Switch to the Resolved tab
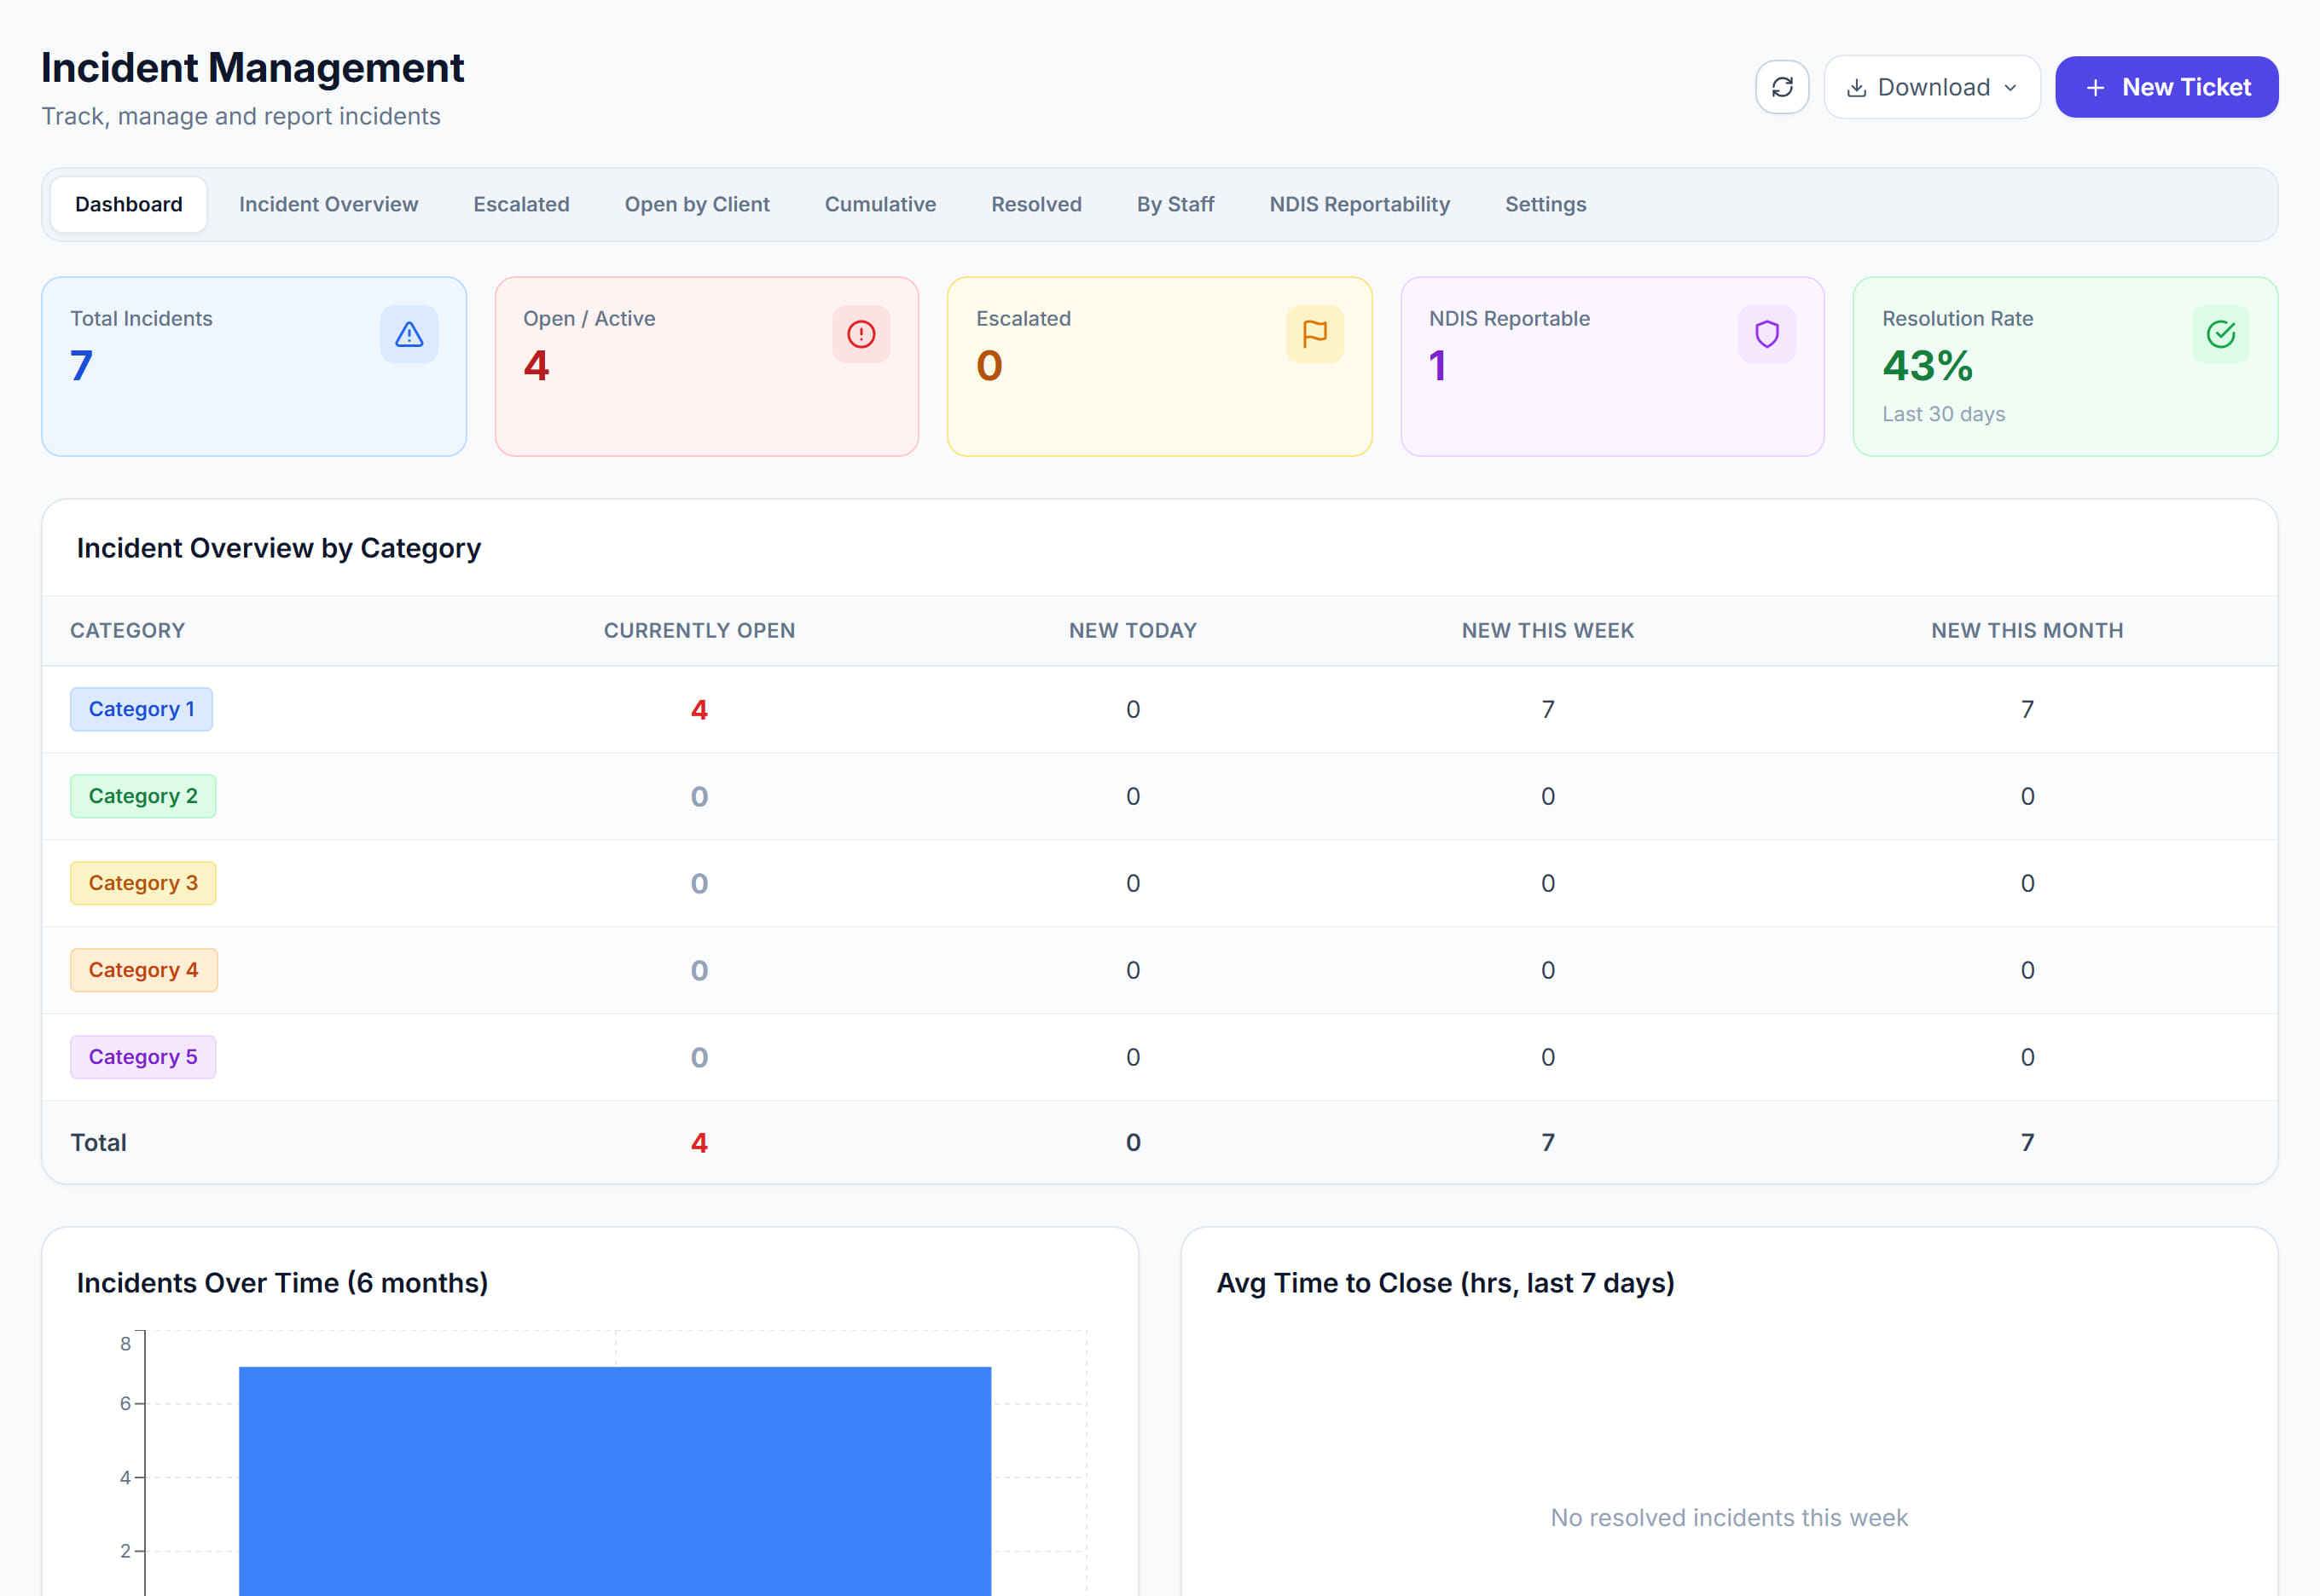This screenshot has width=2320, height=1596. pos(1036,205)
